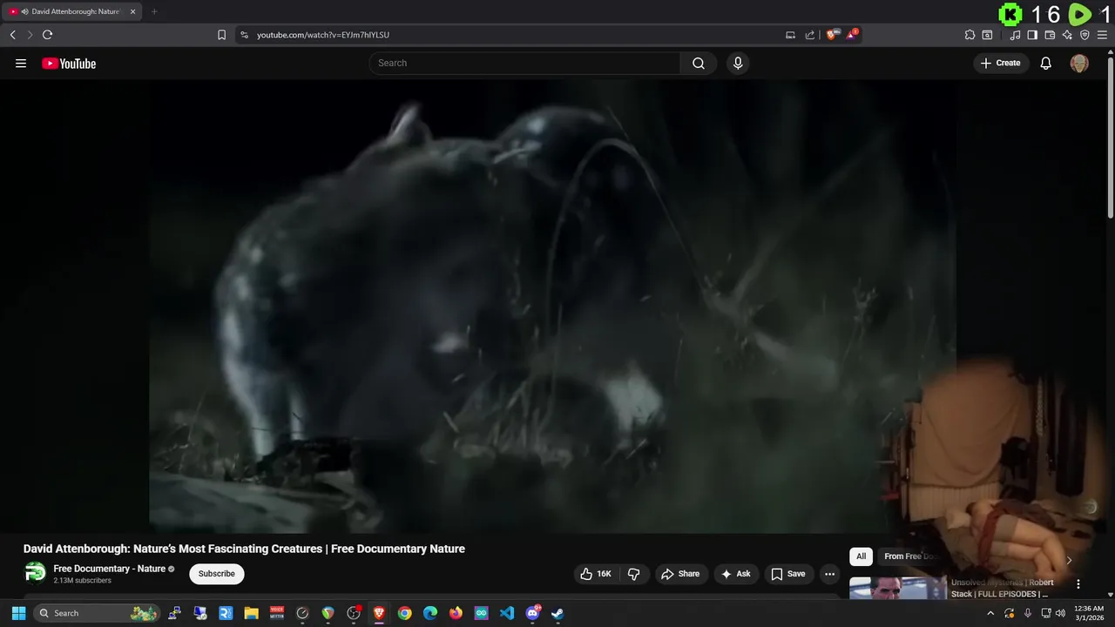Open the YouTube guide hamburger menu
Screen dimensions: 1115x627
coord(21,63)
